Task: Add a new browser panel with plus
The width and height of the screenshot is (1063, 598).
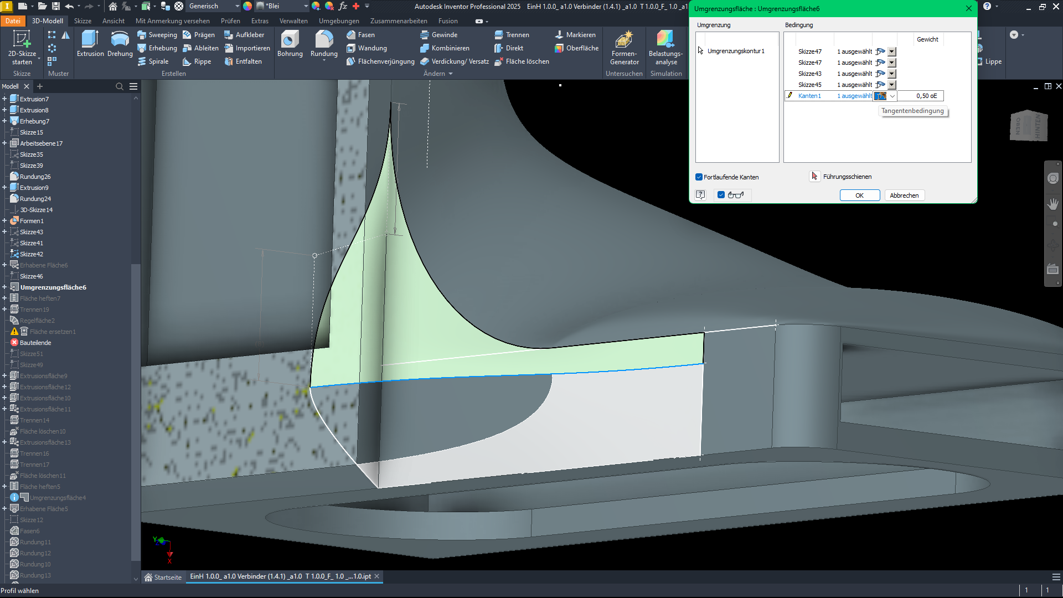Action: pyautogui.click(x=39, y=86)
